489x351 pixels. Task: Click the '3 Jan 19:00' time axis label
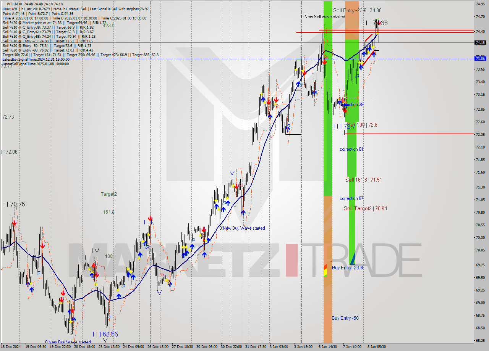pos(304,348)
